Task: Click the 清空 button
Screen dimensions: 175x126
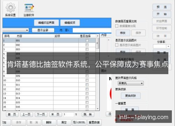Action: 64,122
